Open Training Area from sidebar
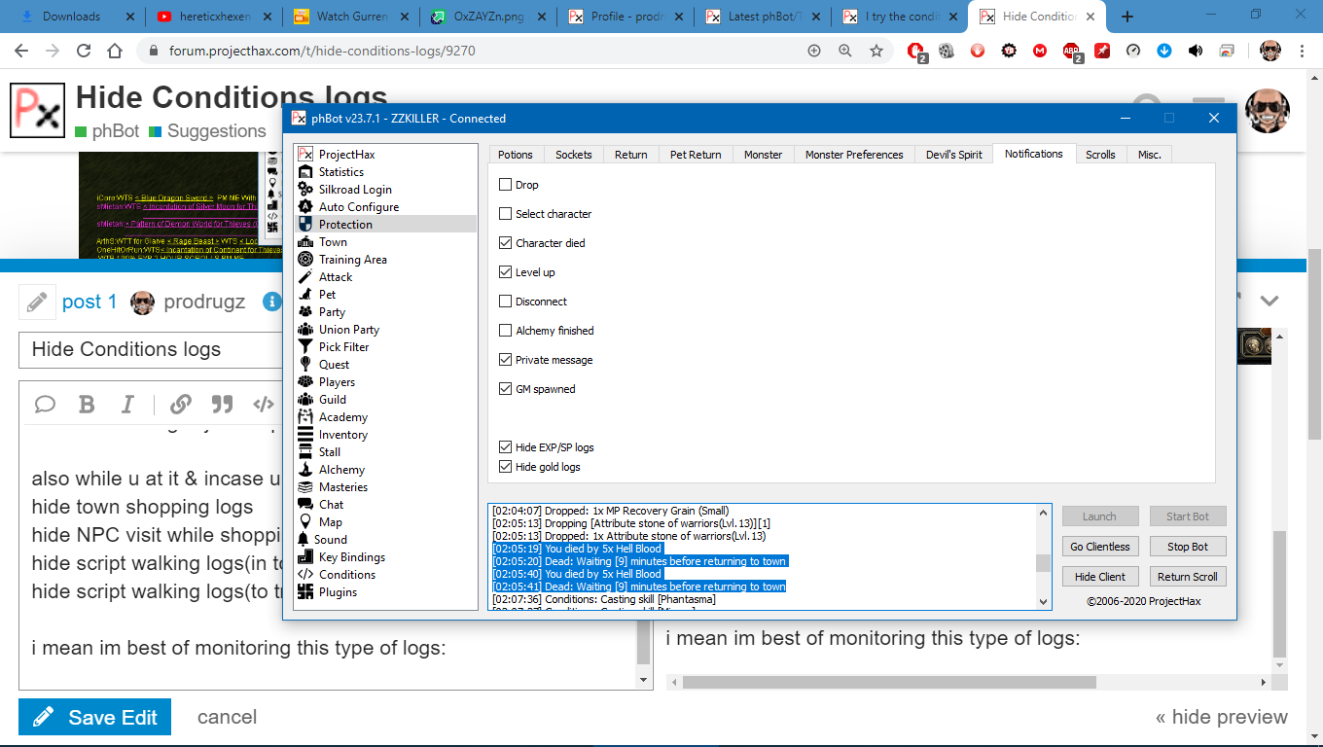This screenshot has height=747, width=1323. coord(305,260)
